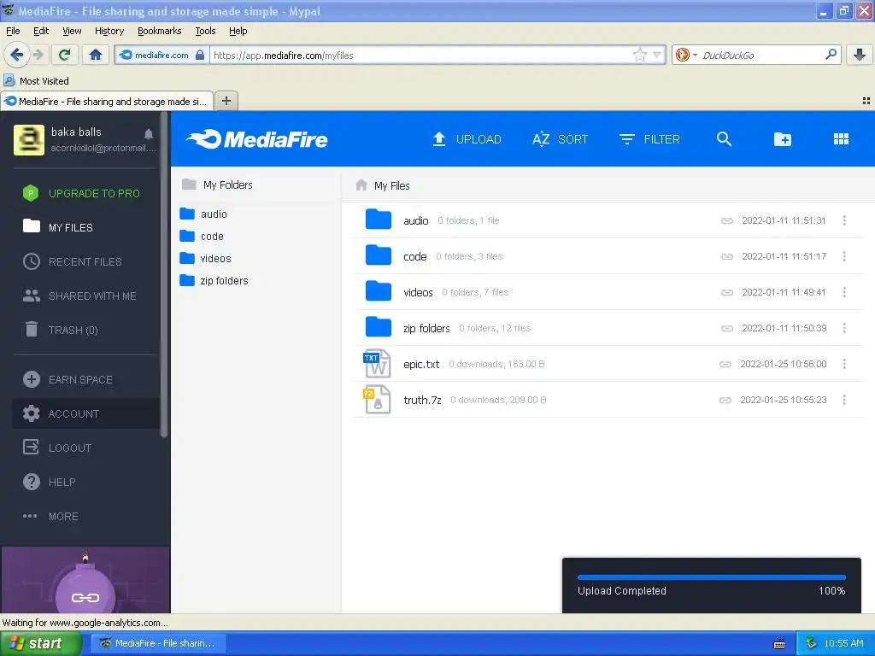Open the more options menu for videos folder
The image size is (875, 656).
tap(844, 292)
